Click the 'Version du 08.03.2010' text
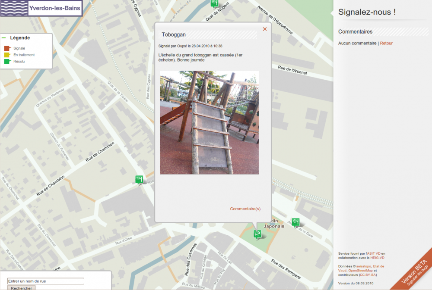 pyautogui.click(x=356, y=284)
